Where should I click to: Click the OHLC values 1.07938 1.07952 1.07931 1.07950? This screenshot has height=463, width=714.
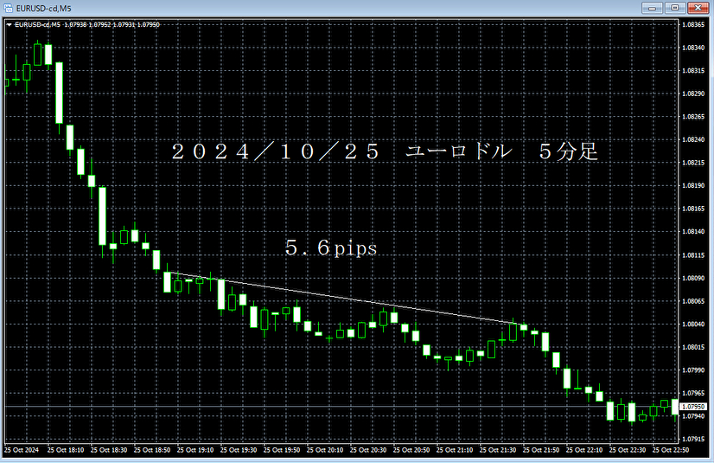112,24
